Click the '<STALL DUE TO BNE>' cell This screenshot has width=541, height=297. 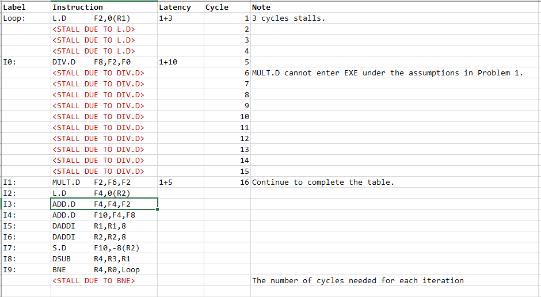pyautogui.click(x=104, y=281)
